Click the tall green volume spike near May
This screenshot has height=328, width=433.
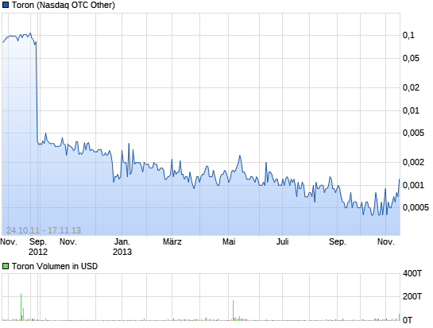[x=234, y=311]
